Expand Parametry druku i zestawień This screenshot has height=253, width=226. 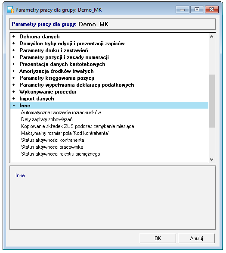[x=14, y=50]
